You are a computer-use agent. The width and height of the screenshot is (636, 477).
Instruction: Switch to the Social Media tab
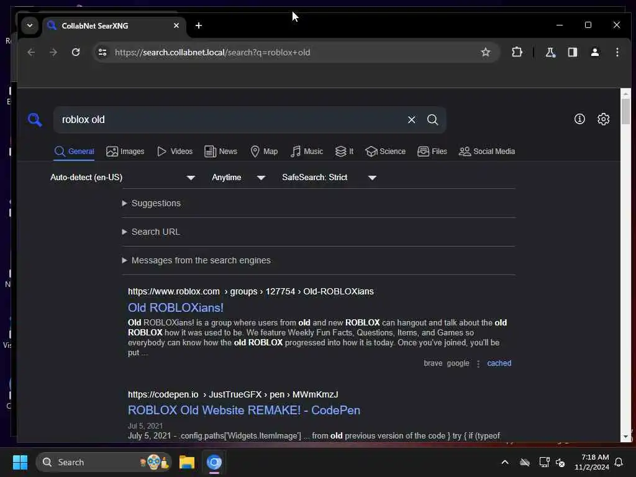click(487, 152)
